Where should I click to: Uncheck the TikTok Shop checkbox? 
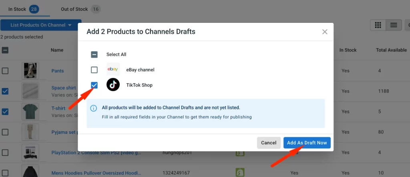pyautogui.click(x=94, y=85)
